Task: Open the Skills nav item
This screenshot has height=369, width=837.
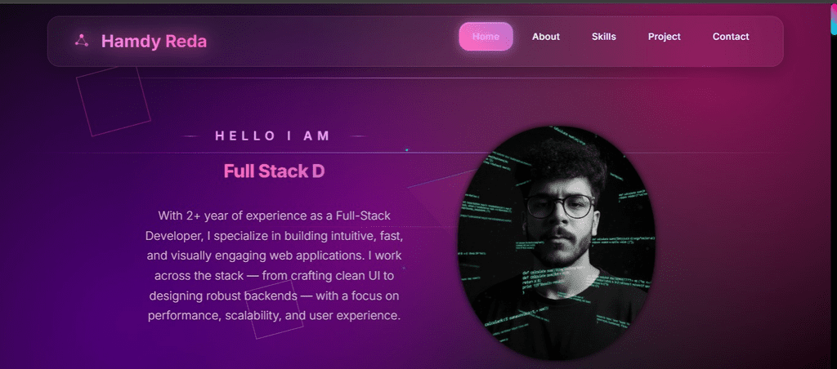Action: point(604,37)
